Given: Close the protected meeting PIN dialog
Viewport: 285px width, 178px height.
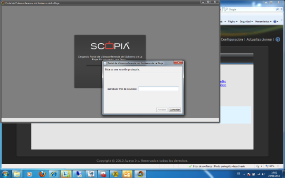Looking at the screenshot, I should click(x=178, y=63).
